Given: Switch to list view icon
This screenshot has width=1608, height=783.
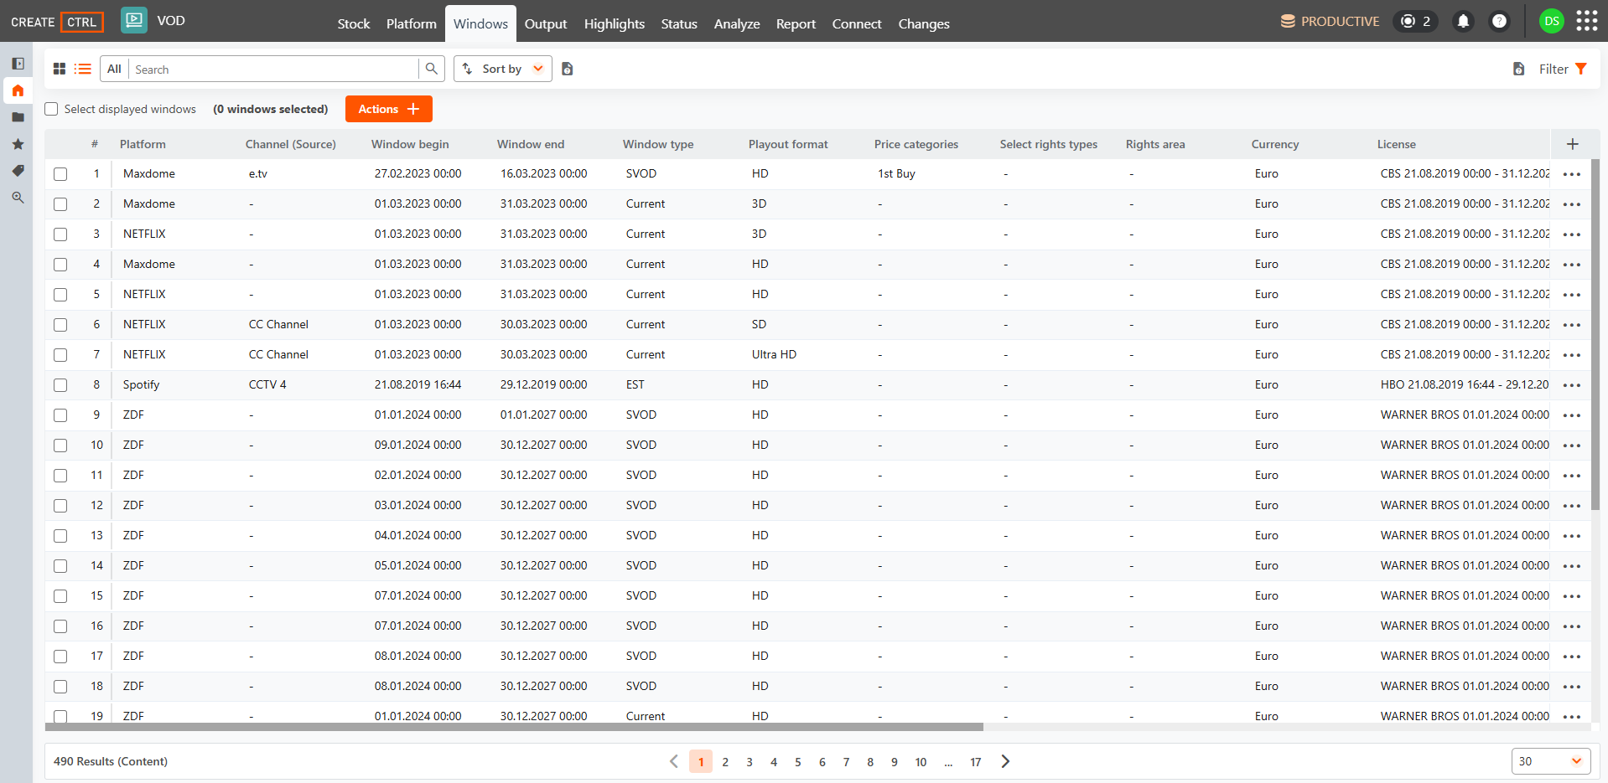Looking at the screenshot, I should coord(83,69).
